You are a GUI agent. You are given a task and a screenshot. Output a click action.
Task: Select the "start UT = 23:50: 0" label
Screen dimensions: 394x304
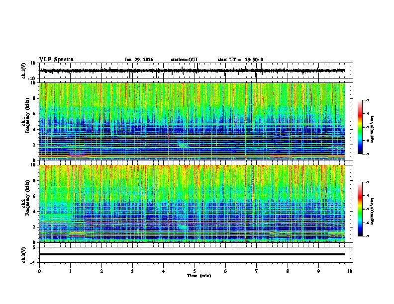(240, 60)
